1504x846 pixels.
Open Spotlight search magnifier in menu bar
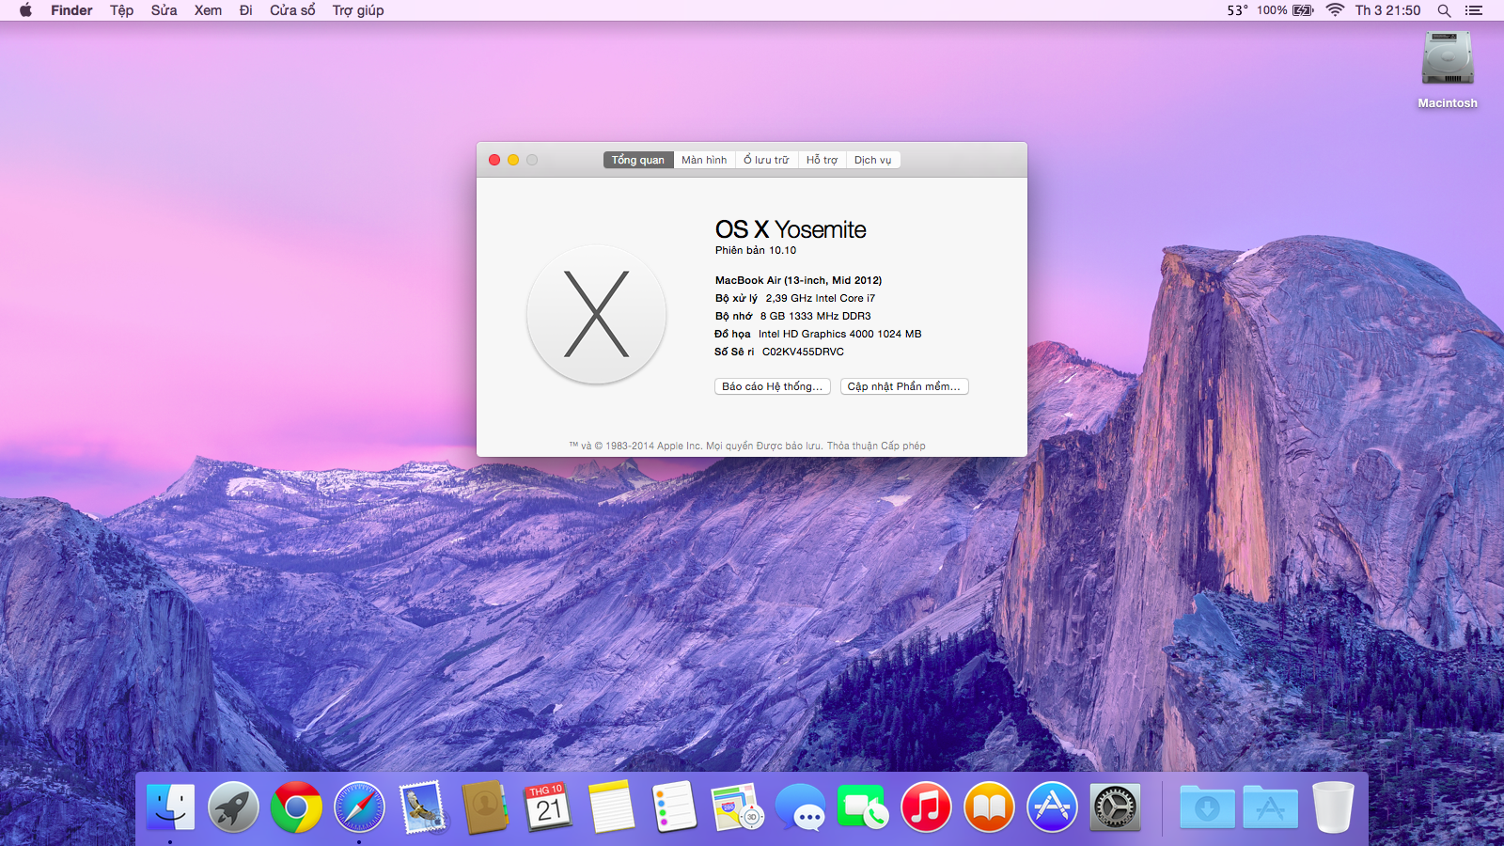click(1444, 10)
